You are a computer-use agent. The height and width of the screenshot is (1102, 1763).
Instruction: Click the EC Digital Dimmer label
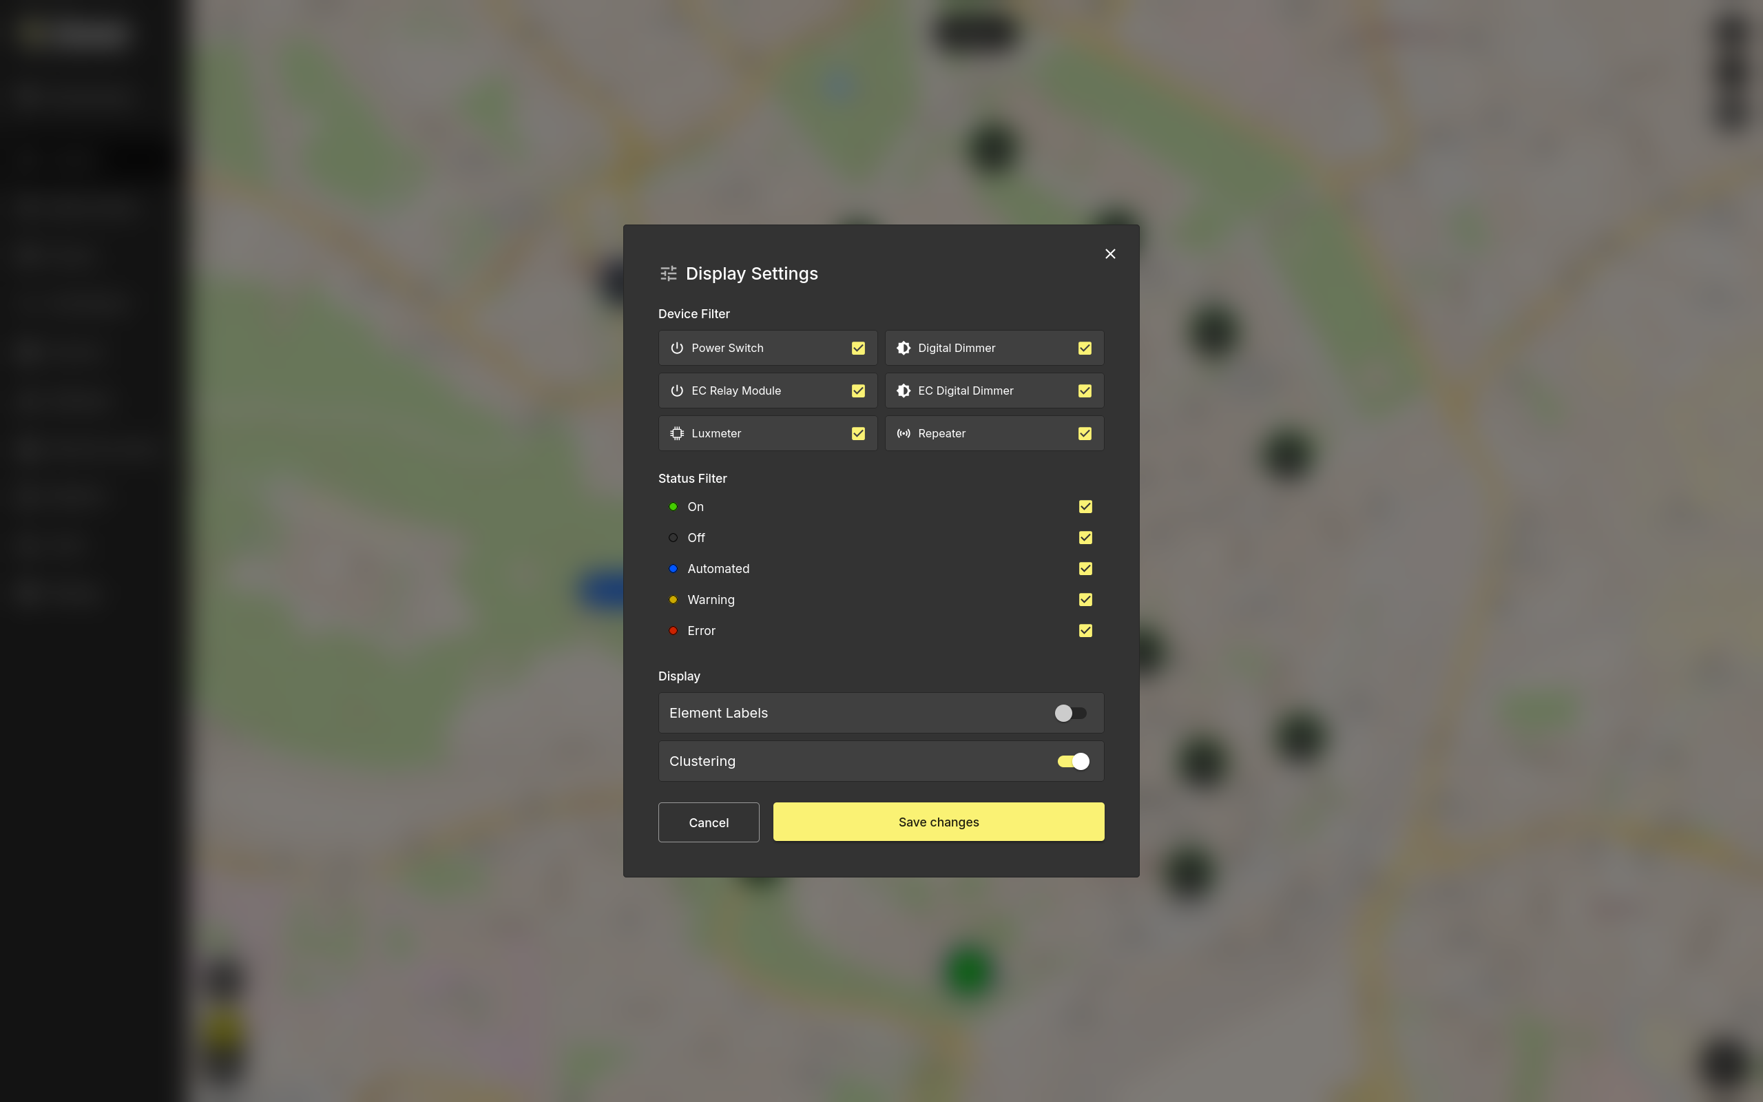[x=966, y=391]
